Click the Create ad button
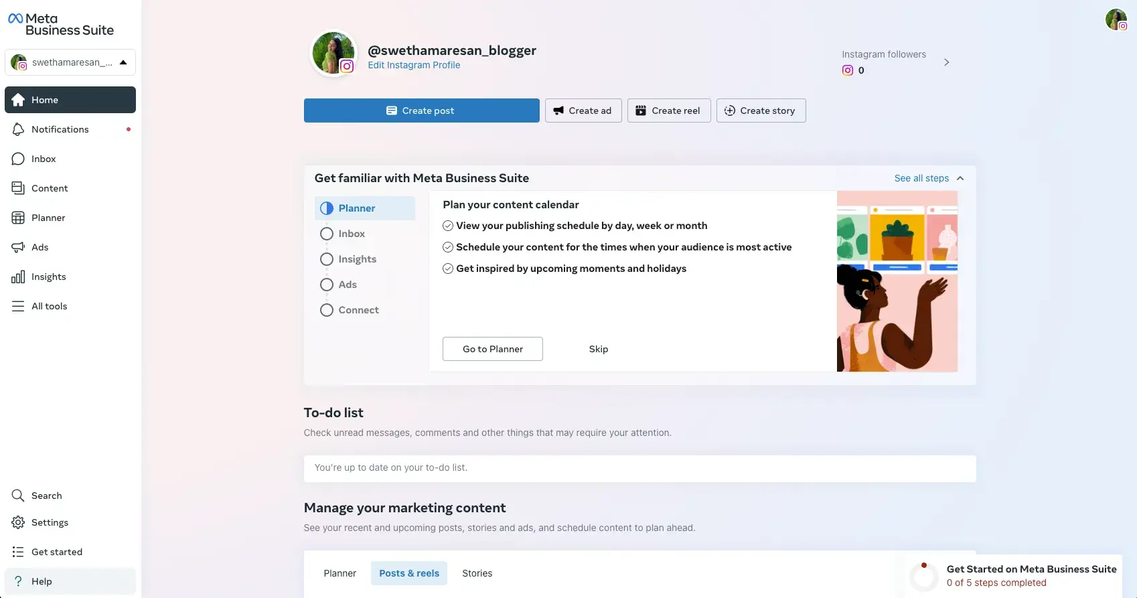This screenshot has height=598, width=1137. [x=583, y=110]
